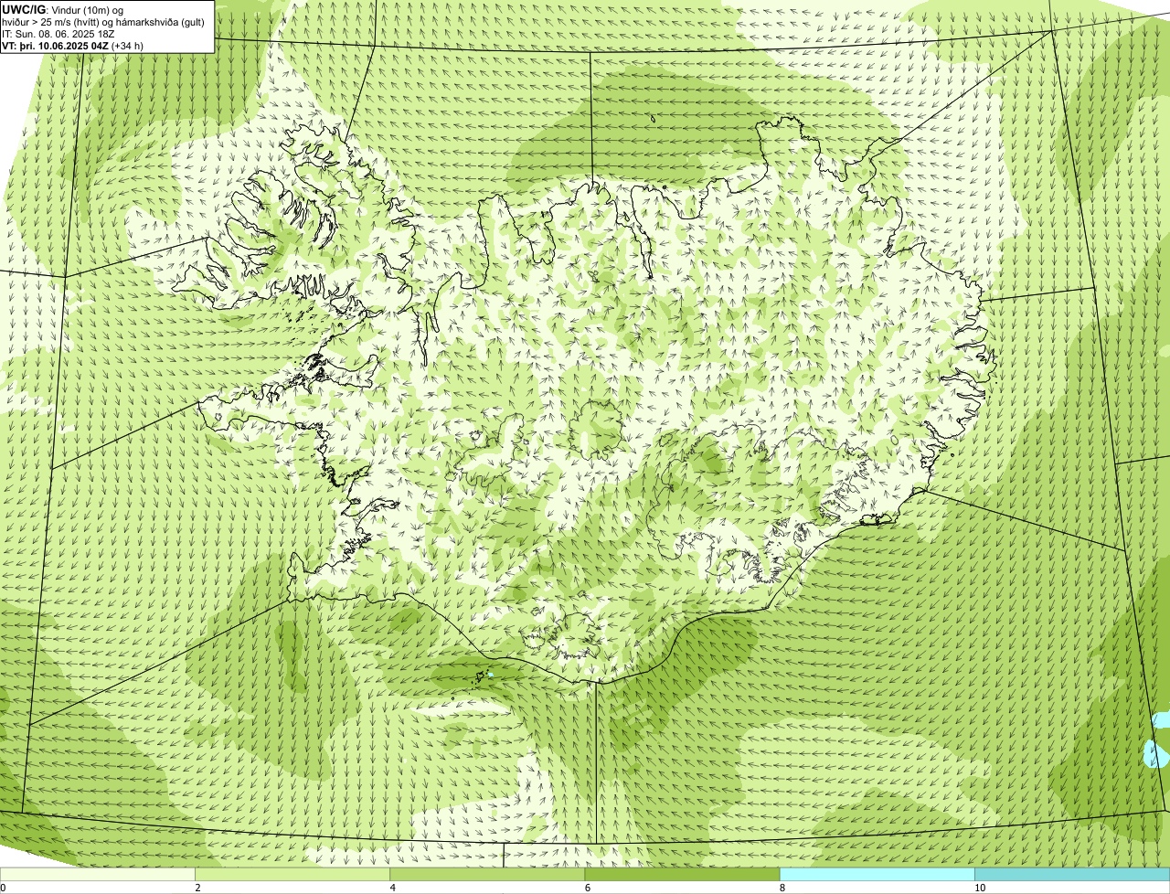Click the legend label '8'
Screen dimensions: 1170x894
tap(782, 888)
